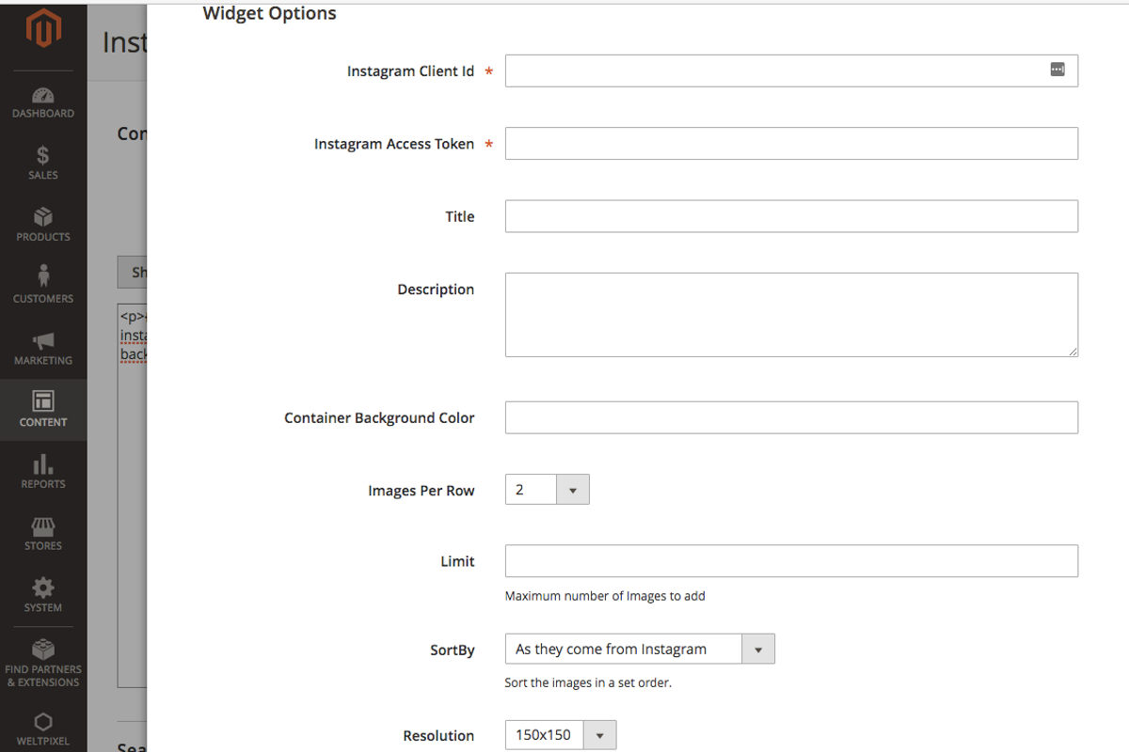Open the Dashboard gauge icon
Image resolution: width=1129 pixels, height=752 pixels.
[x=43, y=95]
